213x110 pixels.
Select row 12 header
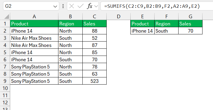(x=5, y=103)
